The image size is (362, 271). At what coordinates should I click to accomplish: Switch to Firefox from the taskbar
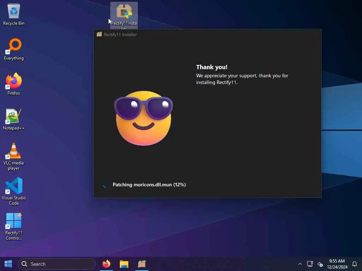pos(106,264)
